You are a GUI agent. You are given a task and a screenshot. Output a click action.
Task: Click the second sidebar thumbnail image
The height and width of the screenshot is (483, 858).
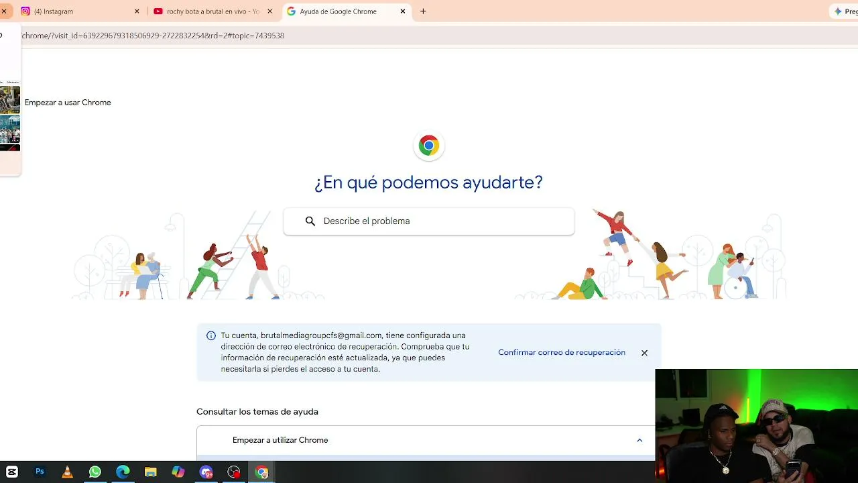click(x=10, y=129)
